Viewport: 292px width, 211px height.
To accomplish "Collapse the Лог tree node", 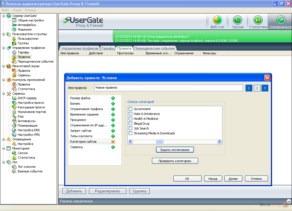I will pyautogui.click(x=3, y=162).
